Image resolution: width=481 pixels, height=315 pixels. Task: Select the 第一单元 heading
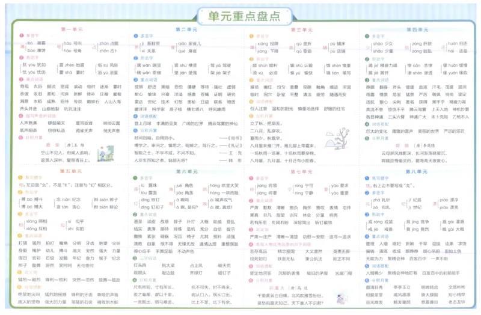(x=72, y=29)
